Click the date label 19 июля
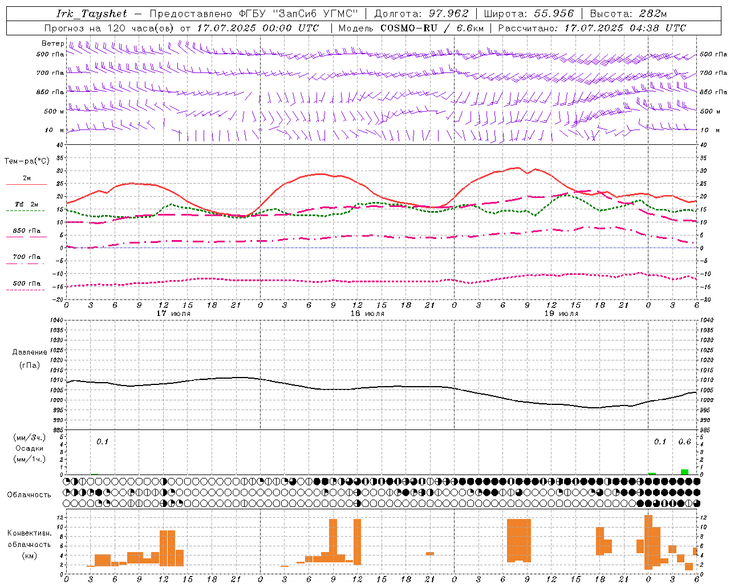 (x=561, y=314)
